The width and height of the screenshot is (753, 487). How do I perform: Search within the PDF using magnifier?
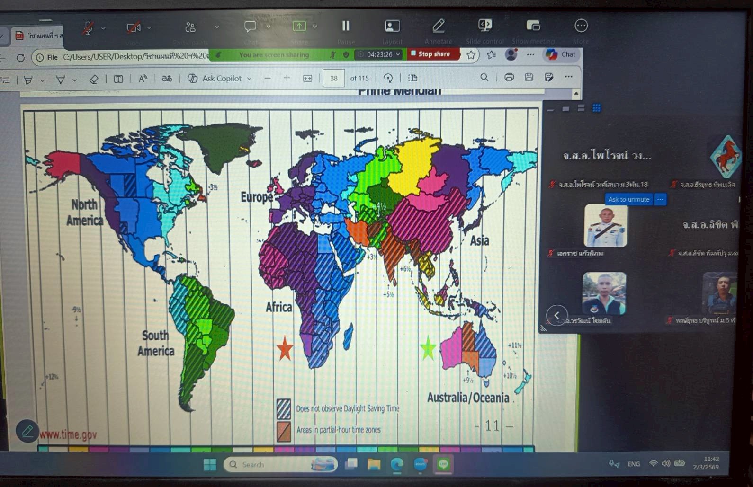tap(484, 77)
